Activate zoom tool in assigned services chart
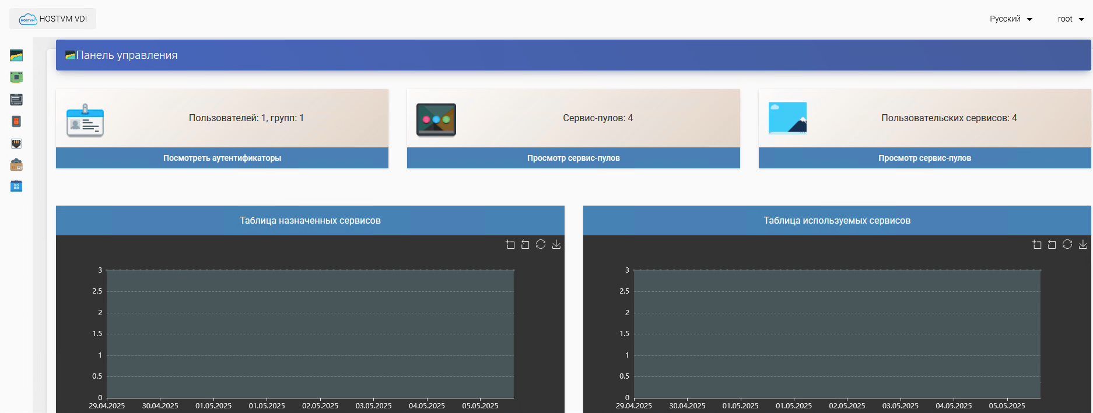The width and height of the screenshot is (1093, 413). (x=510, y=245)
